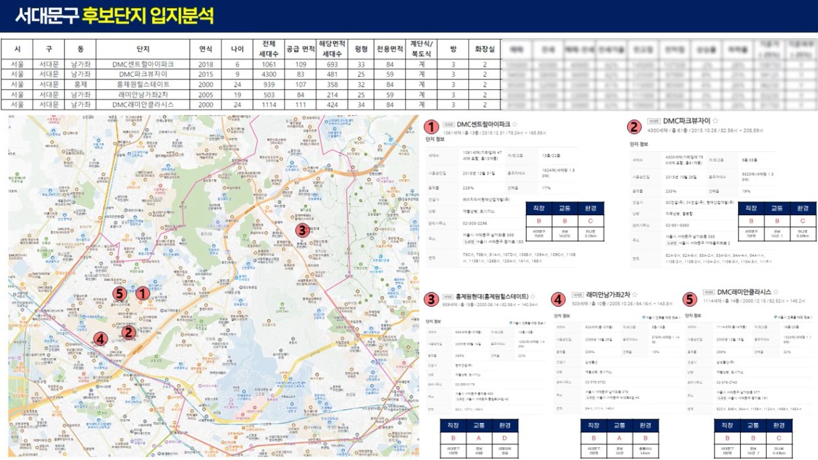Click the favorite star beside DMC센트럴아이파크 card title
Viewport: 818px width, 460px height.
(x=515, y=124)
